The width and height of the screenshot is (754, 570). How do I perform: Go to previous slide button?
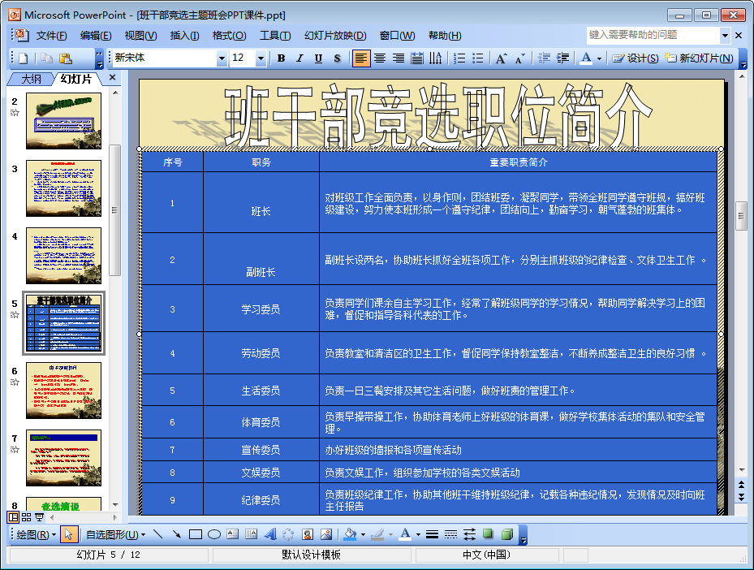[742, 485]
